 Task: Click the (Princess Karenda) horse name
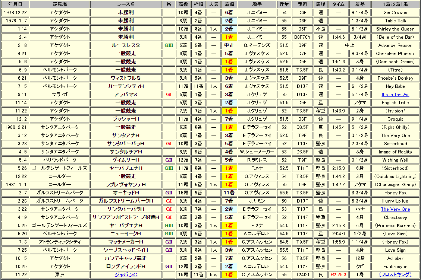(395, 226)
